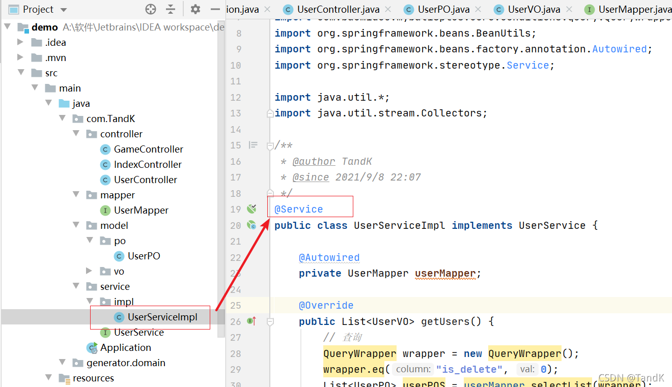Image resolution: width=672 pixels, height=387 pixels.
Task: Switch to UserController.java tab
Action: tap(338, 9)
